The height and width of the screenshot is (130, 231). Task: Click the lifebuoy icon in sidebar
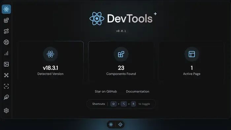coord(6,42)
